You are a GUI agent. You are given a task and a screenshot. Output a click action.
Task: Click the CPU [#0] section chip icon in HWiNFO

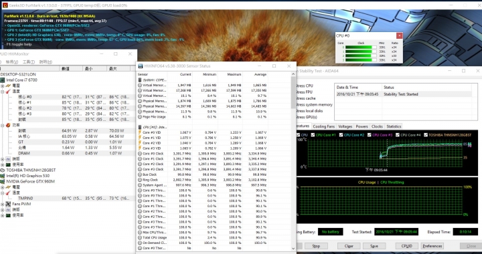[x=140, y=127]
